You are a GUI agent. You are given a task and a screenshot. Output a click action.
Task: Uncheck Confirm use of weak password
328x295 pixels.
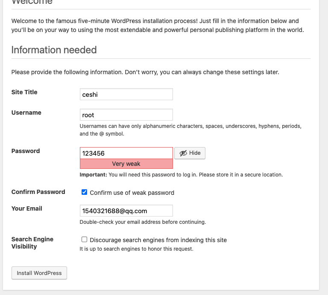pos(84,192)
